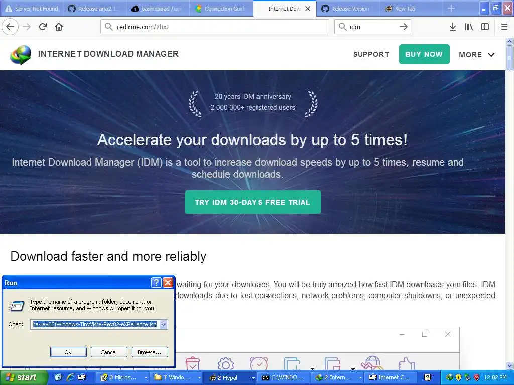514x385 pixels.
Task: Click the yellow security shield tray icon
Action: click(x=458, y=377)
